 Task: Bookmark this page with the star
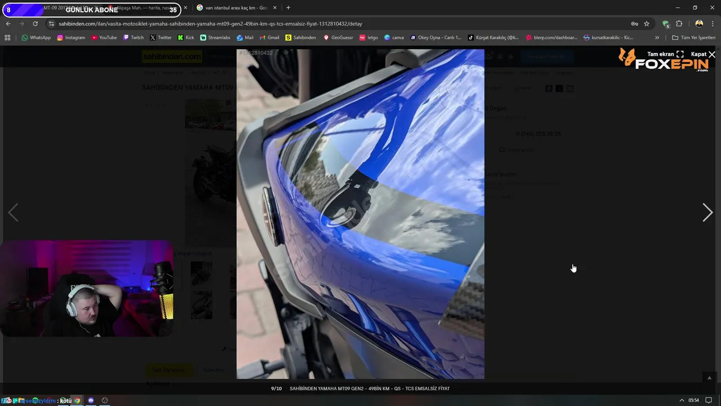647,24
